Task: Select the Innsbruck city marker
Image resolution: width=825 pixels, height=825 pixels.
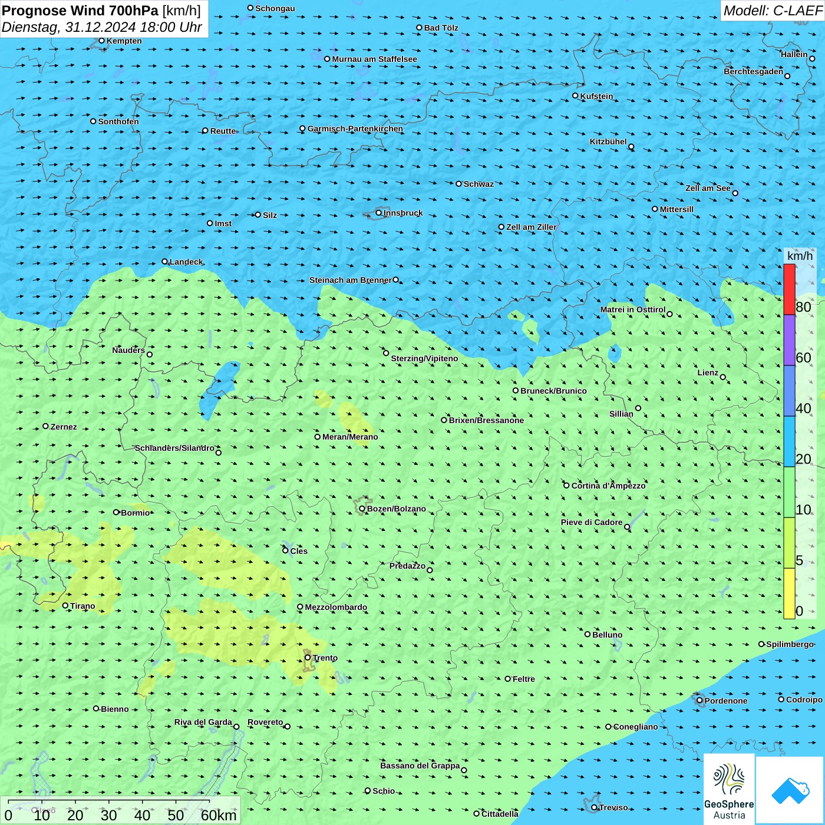Action: 379,213
